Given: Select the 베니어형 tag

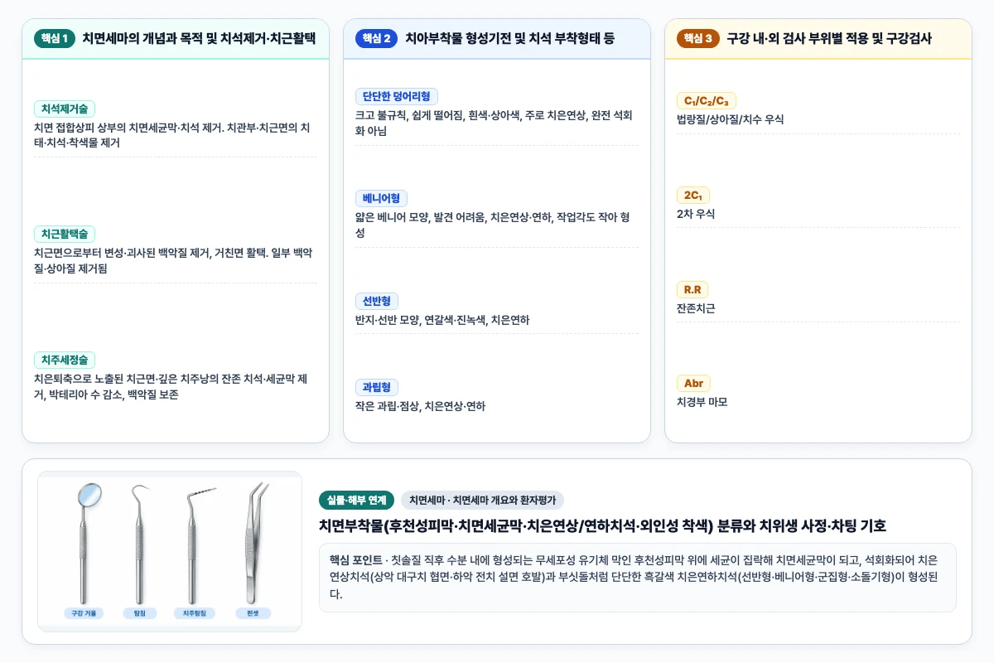Looking at the screenshot, I should coord(381,198).
